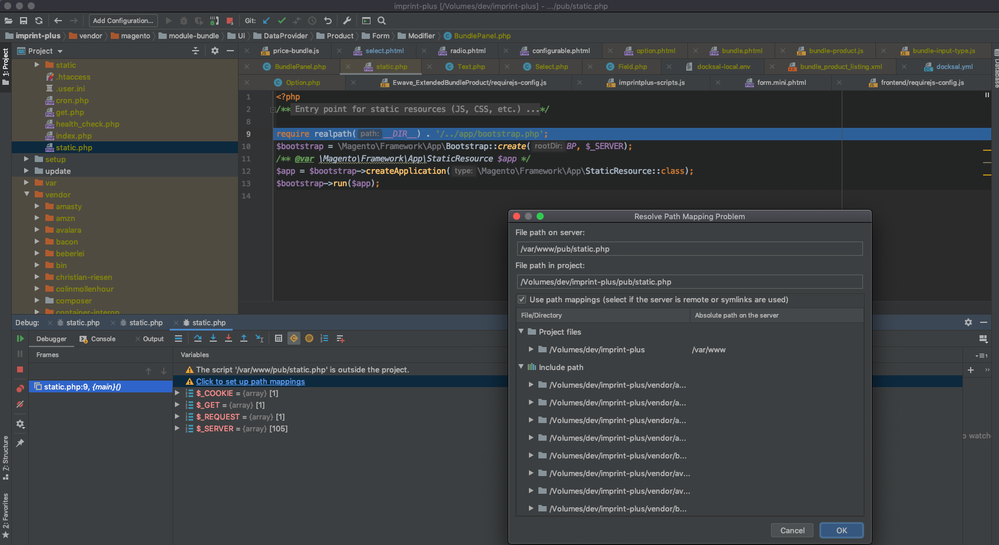Open the radio.phtml editor tab

(x=464, y=51)
